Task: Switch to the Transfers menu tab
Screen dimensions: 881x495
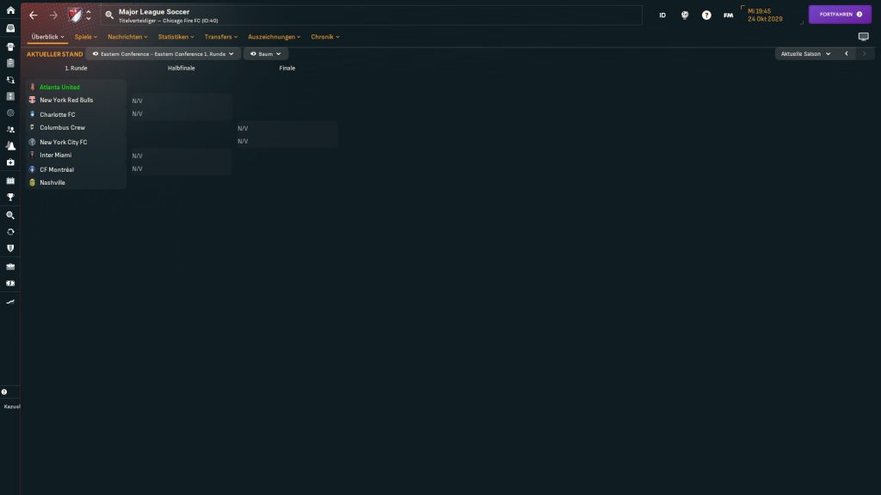Action: pyautogui.click(x=221, y=37)
